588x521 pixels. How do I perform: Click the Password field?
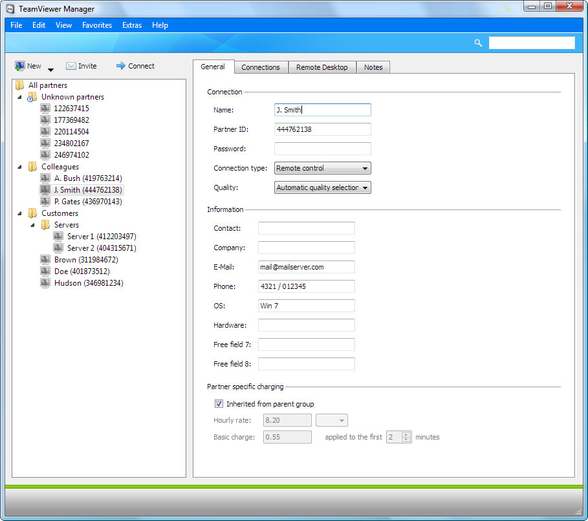[x=323, y=149]
